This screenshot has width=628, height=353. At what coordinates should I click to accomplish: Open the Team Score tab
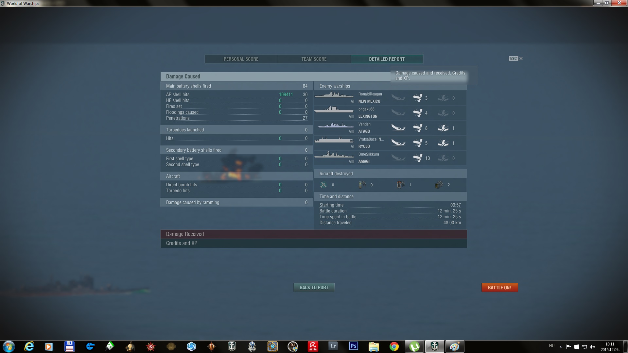[314, 59]
